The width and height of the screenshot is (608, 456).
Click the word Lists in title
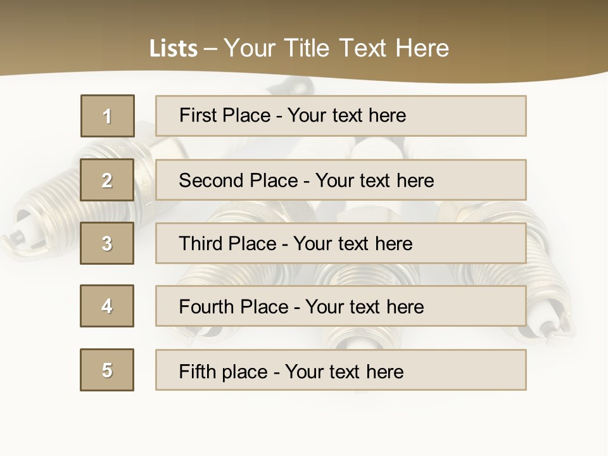(x=174, y=49)
